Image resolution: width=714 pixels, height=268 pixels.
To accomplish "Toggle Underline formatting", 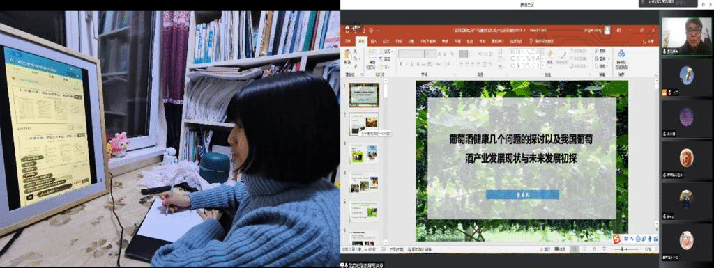I will [x=412, y=64].
